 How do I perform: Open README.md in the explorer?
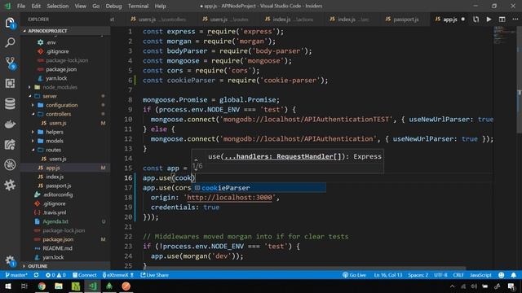(57, 248)
